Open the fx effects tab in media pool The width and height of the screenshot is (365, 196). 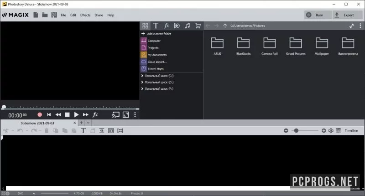click(166, 26)
